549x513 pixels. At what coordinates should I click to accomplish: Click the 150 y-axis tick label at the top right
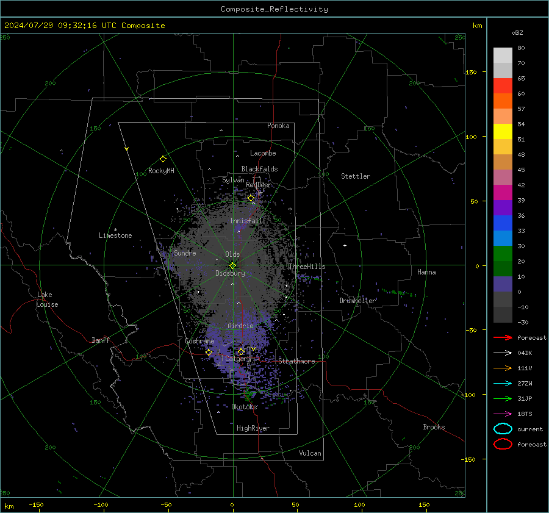pos(472,72)
